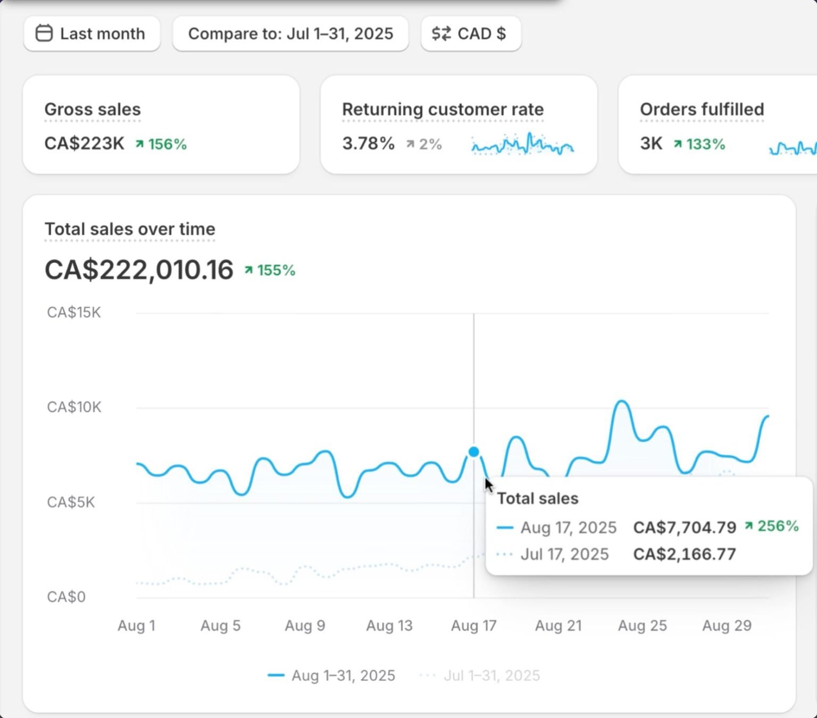Click the Aug 25 x-axis label
817x718 pixels.
click(x=642, y=625)
